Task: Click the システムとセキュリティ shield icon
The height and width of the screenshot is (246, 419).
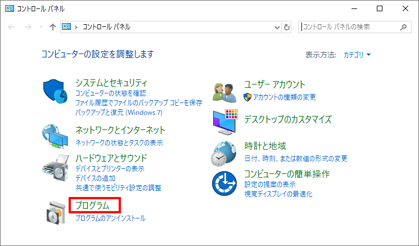Action: [55, 91]
